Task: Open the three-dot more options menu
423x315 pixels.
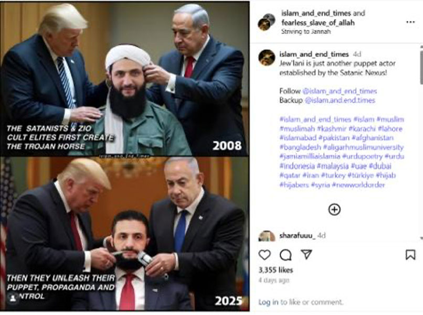Action: coord(410,22)
